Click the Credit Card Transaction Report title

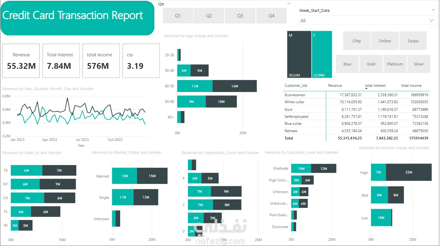pos(73,15)
